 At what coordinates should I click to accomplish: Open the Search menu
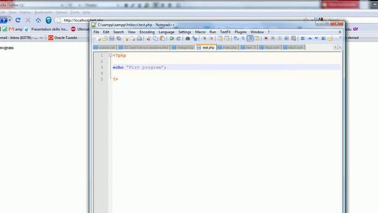pos(118,32)
